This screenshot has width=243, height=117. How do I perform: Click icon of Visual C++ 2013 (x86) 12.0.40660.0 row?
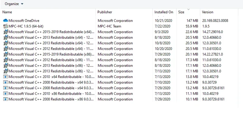click(5, 66)
